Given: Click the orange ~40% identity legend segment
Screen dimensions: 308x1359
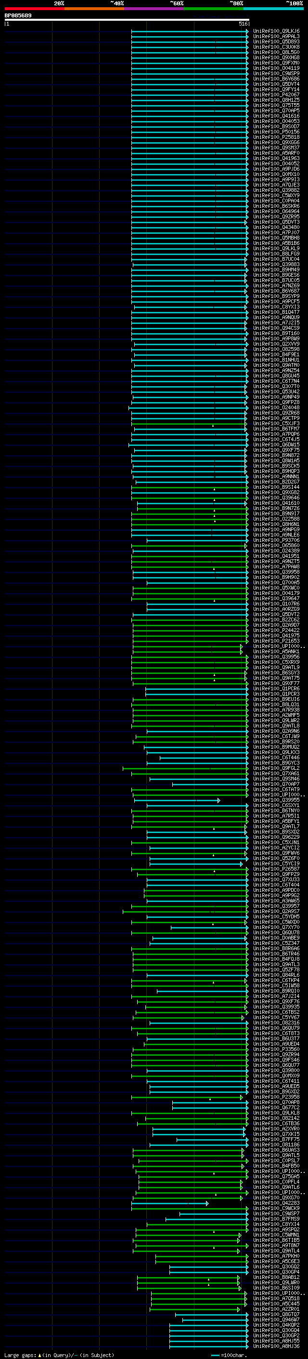Looking at the screenshot, I should pyautogui.click(x=94, y=9).
